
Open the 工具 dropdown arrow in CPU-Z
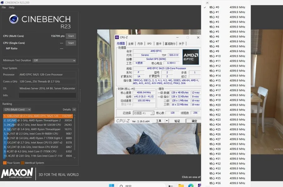pos(167,121)
